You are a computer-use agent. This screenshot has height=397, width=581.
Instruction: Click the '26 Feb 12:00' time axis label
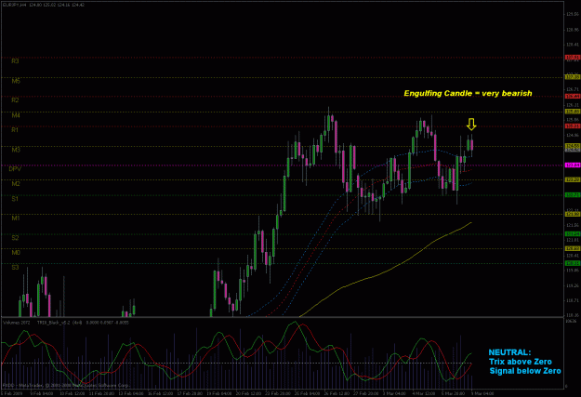pos(337,393)
